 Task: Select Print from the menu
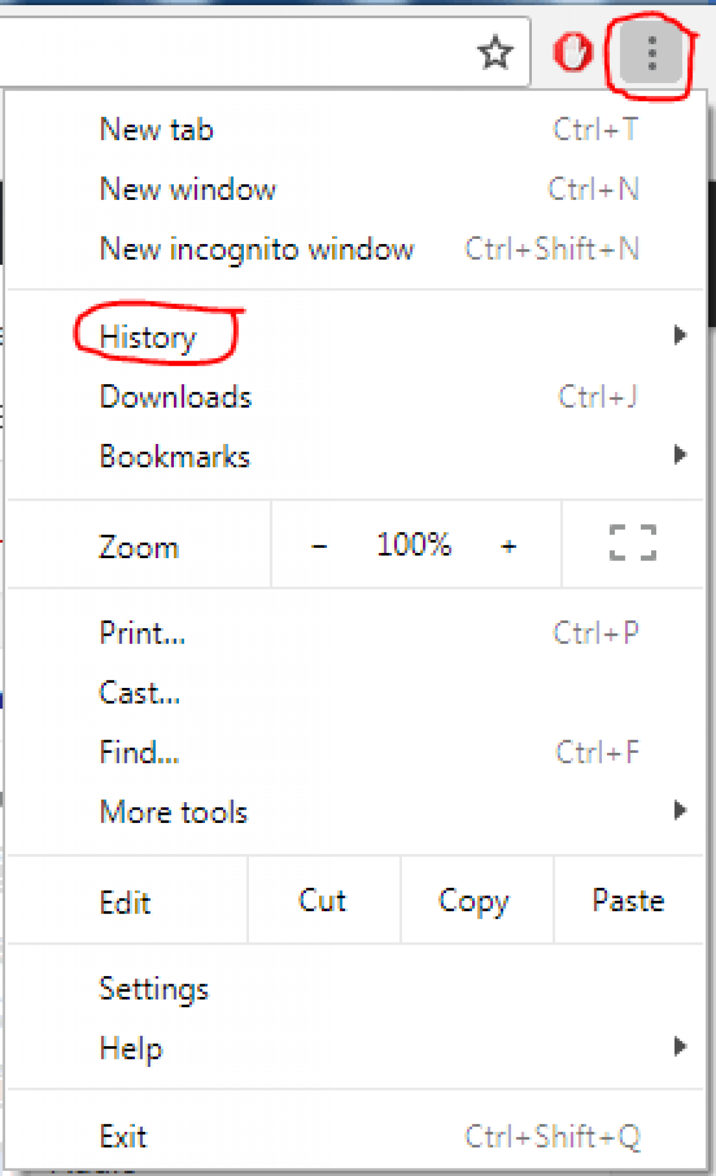coord(142,633)
